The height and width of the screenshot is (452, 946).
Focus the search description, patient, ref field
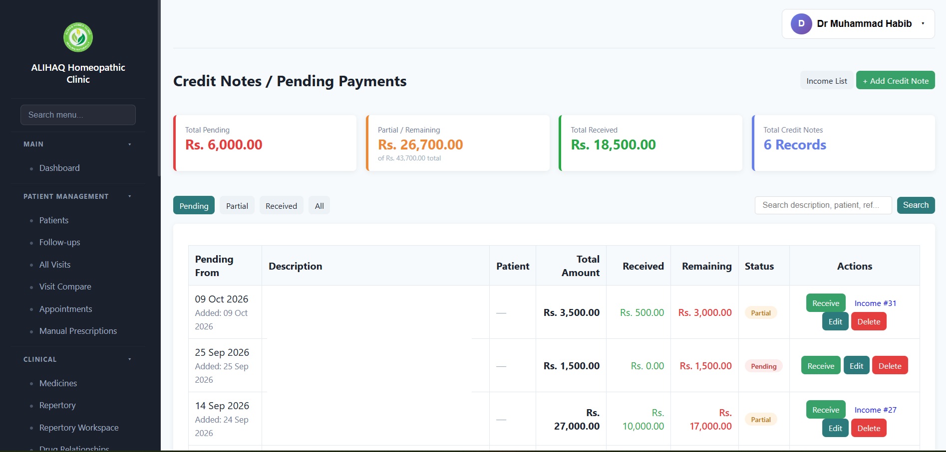(823, 205)
